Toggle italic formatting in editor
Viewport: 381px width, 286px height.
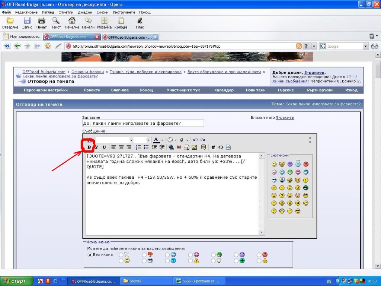tap(97, 147)
